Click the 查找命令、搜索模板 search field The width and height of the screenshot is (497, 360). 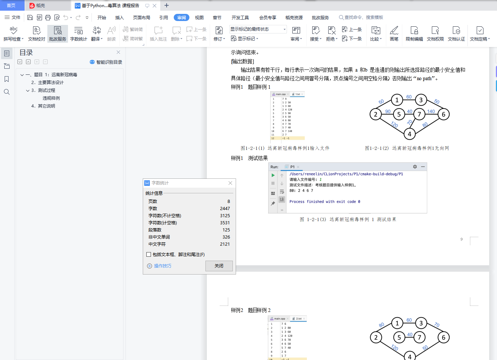click(x=361, y=17)
